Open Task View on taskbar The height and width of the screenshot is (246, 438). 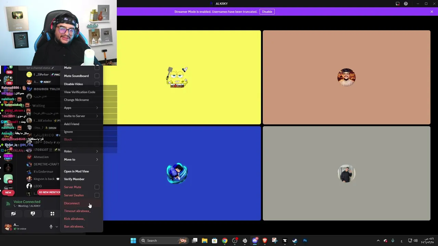[x=195, y=241]
